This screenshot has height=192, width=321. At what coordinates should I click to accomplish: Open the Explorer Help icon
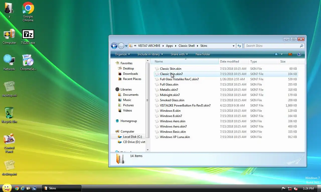pyautogui.click(x=299, y=54)
